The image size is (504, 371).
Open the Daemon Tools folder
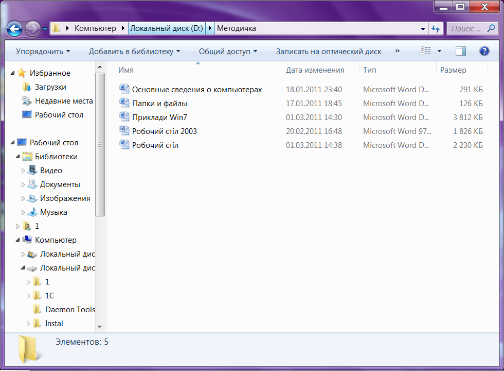70,310
